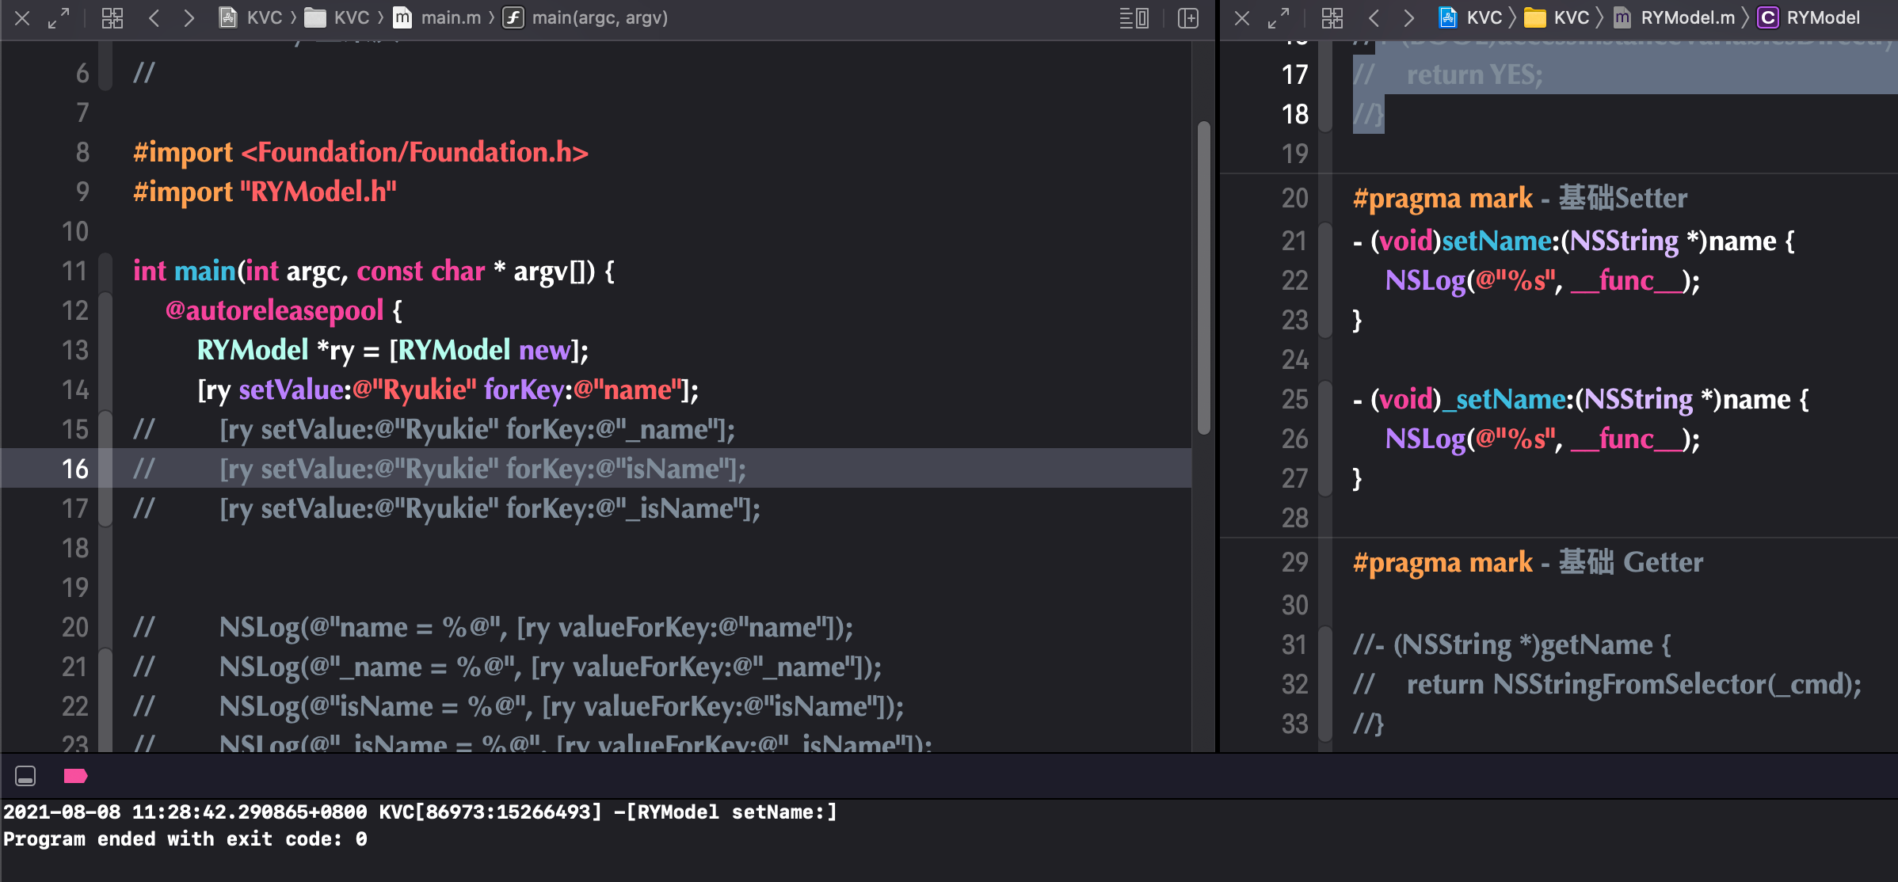Expand left editor to full screen
Screen dimensions: 1898x882
click(x=59, y=17)
